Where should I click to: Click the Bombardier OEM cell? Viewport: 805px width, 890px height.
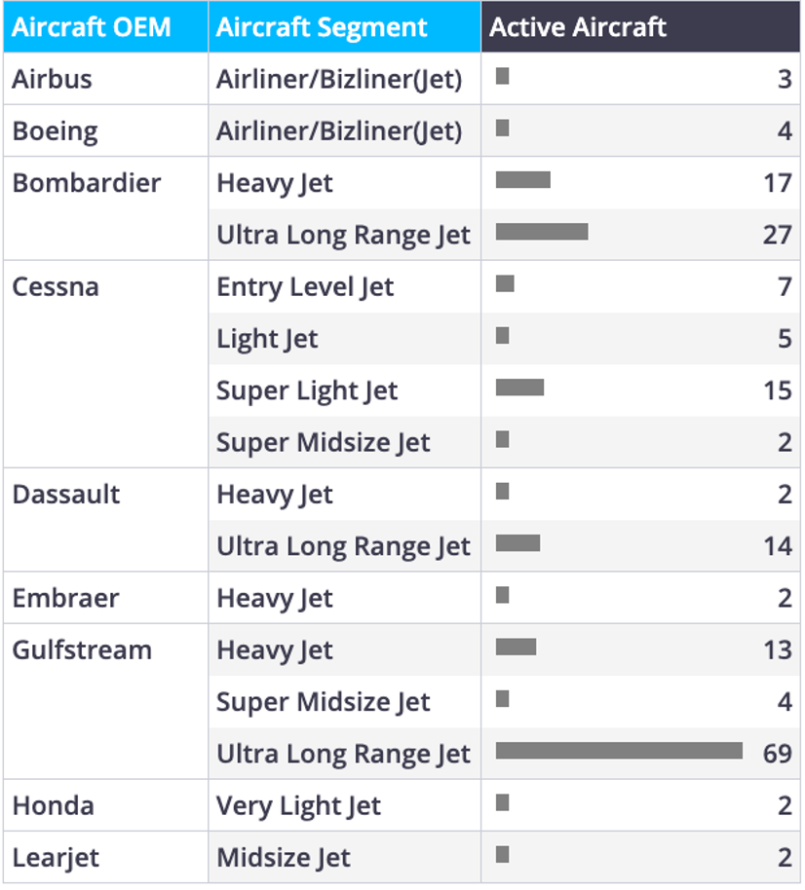click(105, 208)
